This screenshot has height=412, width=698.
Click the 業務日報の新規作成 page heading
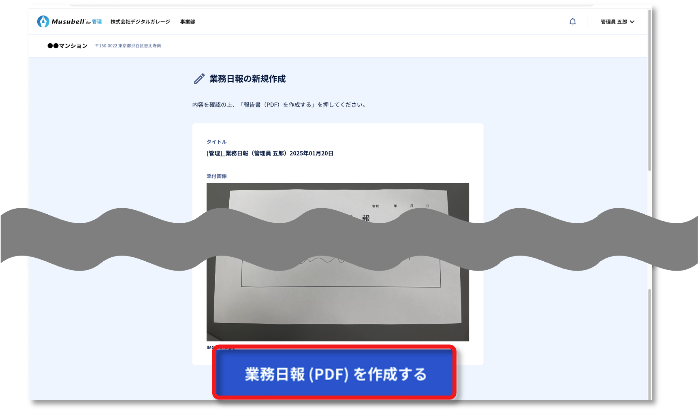247,79
